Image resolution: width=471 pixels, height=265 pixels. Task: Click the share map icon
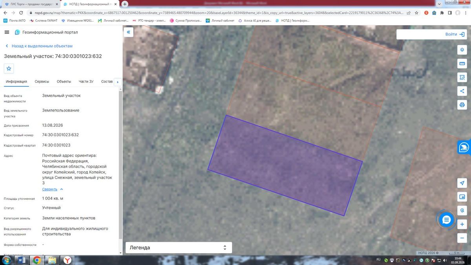point(462,91)
